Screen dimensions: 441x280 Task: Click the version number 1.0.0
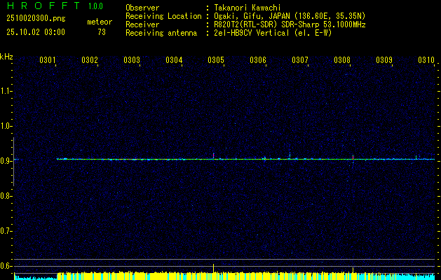coord(95,6)
